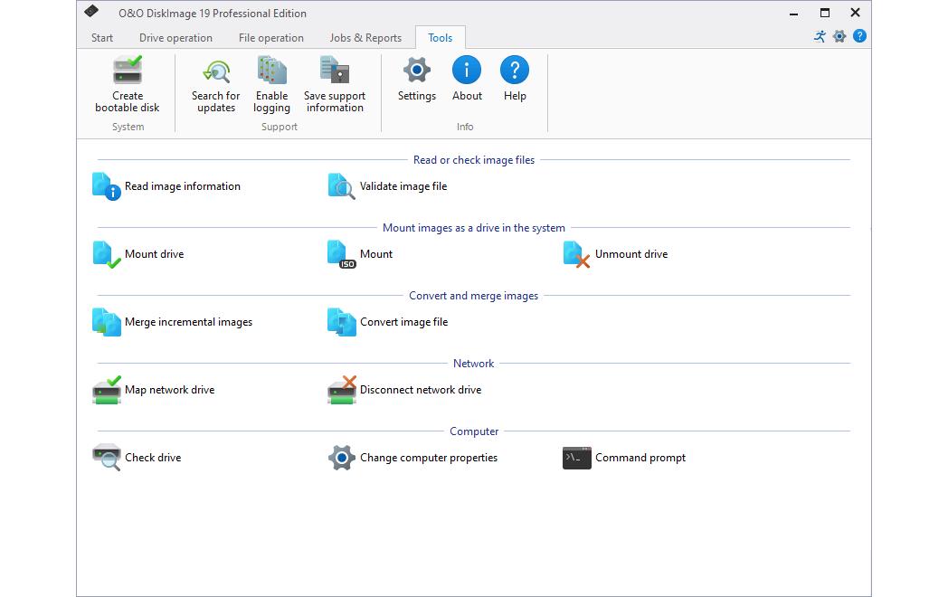Image resolution: width=948 pixels, height=597 pixels.
Task: Click the O&O DiskImage app logo
Action: click(91, 11)
